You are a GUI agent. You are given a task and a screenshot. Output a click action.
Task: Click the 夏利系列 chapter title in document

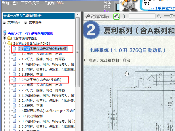(139, 31)
